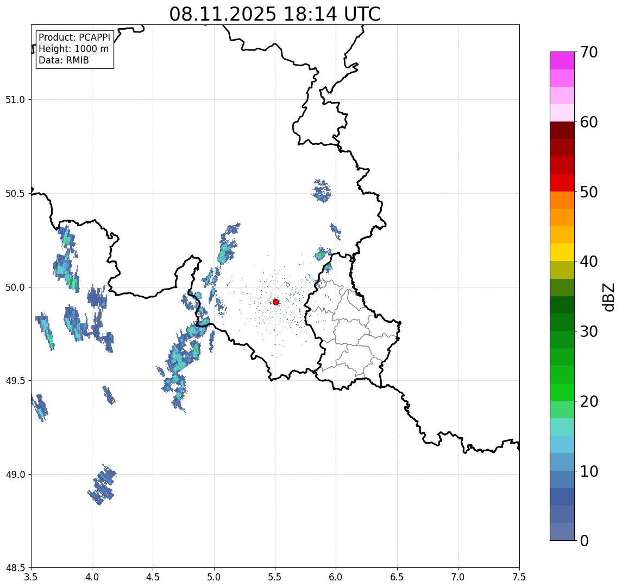Select the "Height: 1000 m" legend line
The width and height of the screenshot is (622, 588).
pyautogui.click(x=74, y=49)
